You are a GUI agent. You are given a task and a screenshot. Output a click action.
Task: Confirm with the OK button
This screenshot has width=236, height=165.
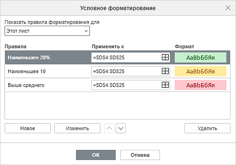[x=96, y=155]
